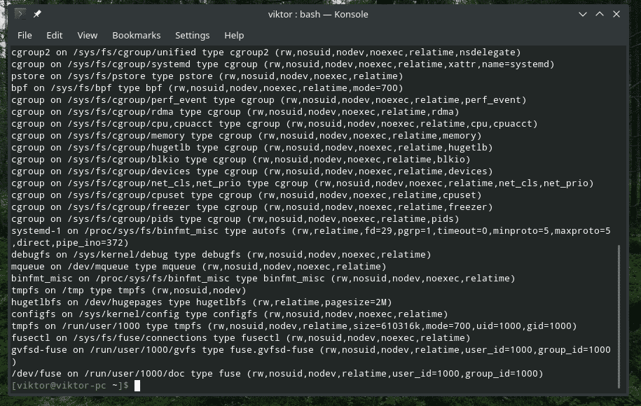Viewport: 641px width, 406px height.
Task: Click the 'mqueue on /dev/mqueue' output line
Action: coord(199,267)
